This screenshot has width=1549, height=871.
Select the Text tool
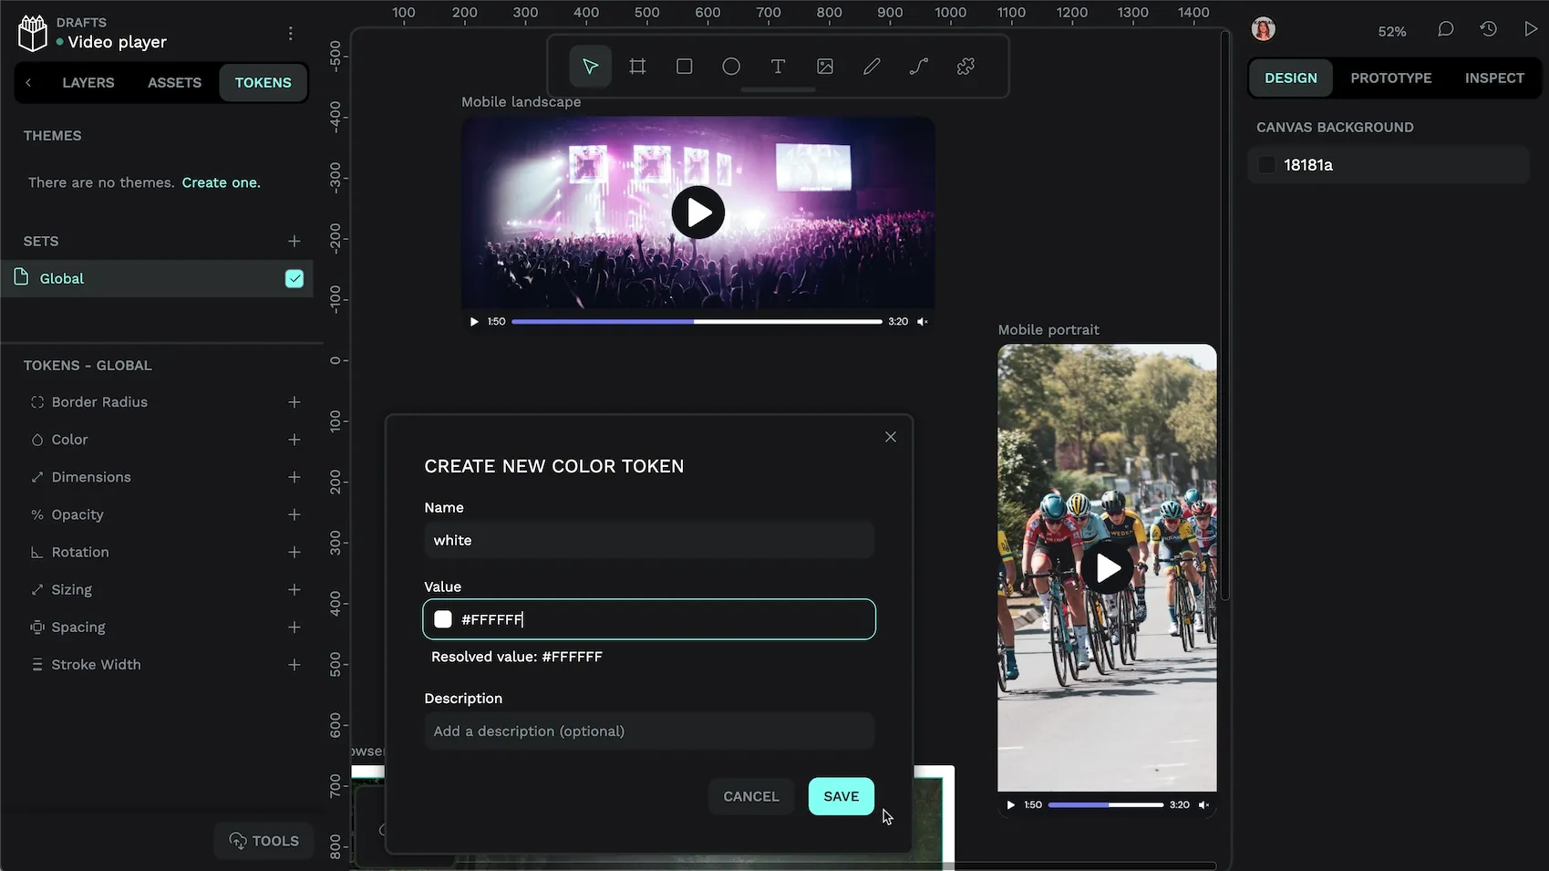(x=778, y=67)
